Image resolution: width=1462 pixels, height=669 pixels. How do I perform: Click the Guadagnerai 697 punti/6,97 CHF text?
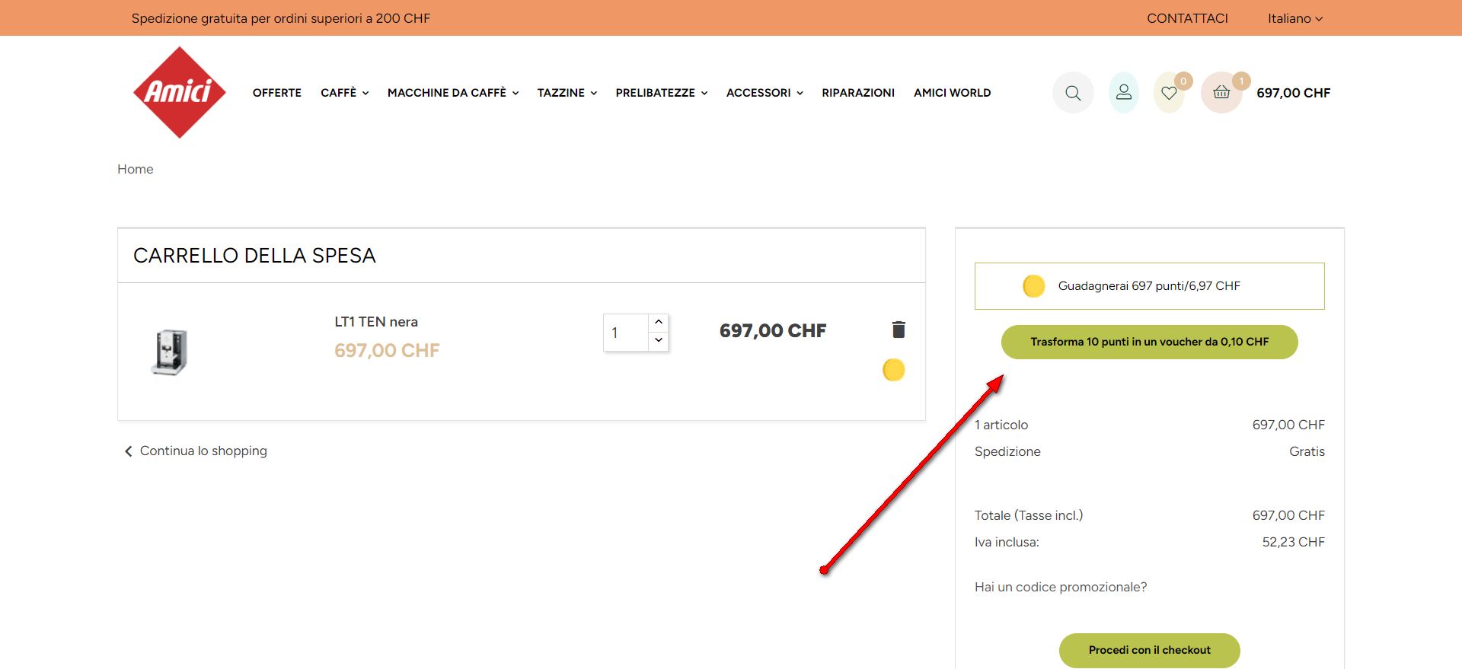click(1149, 286)
